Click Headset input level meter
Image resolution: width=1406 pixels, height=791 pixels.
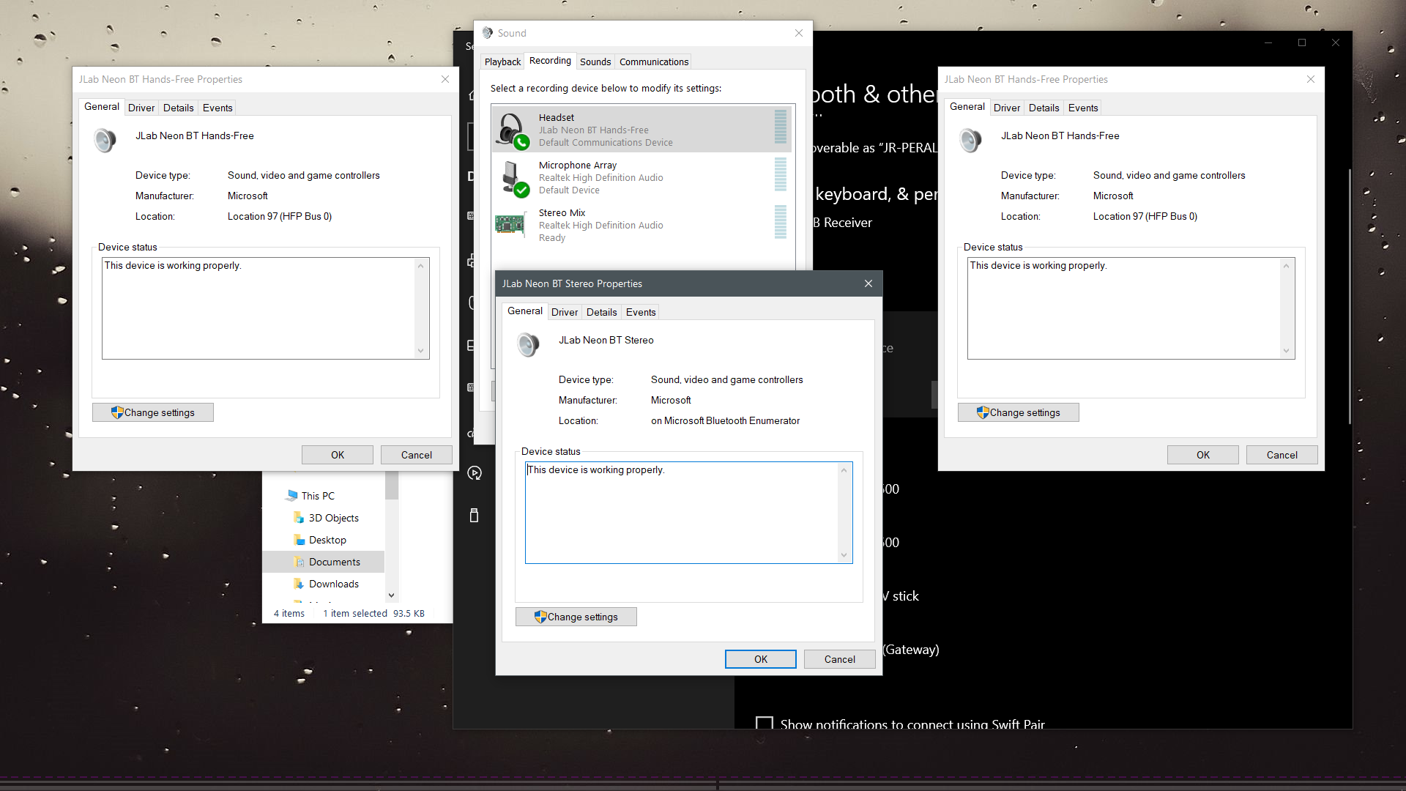click(x=781, y=127)
